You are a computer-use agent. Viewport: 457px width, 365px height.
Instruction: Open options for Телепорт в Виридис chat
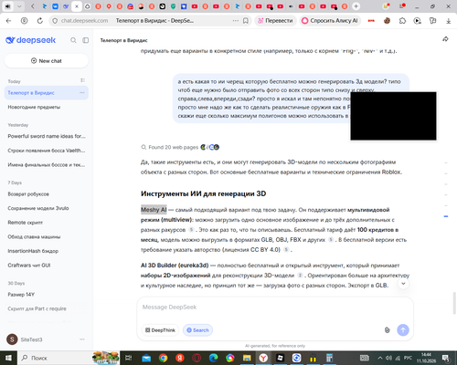82,93
